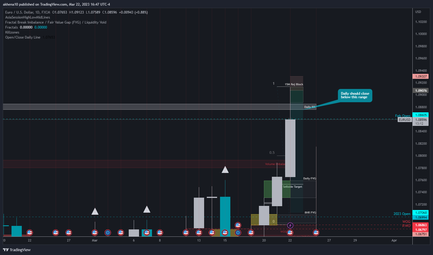The width and height of the screenshot is (433, 255).
Task: Click the 8HR FVG label
Action: click(310, 213)
